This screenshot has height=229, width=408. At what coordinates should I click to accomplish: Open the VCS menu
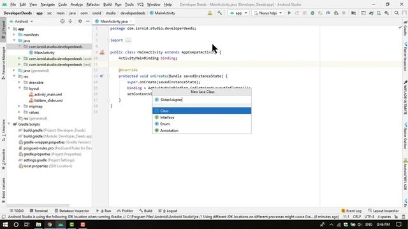[140, 4]
